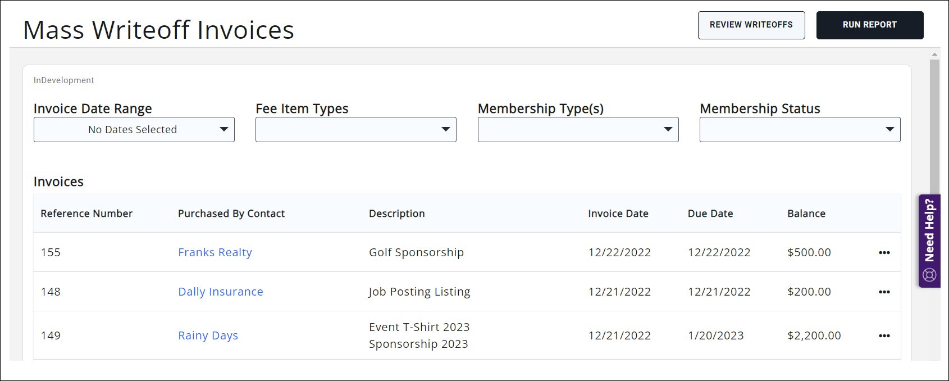Screen dimensions: 949x381
Task: Open the Need Help side tab
Action: [x=929, y=230]
